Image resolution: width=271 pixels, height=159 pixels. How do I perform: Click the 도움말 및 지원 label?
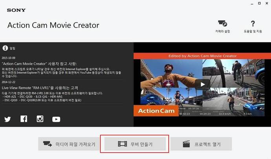tap(253, 31)
